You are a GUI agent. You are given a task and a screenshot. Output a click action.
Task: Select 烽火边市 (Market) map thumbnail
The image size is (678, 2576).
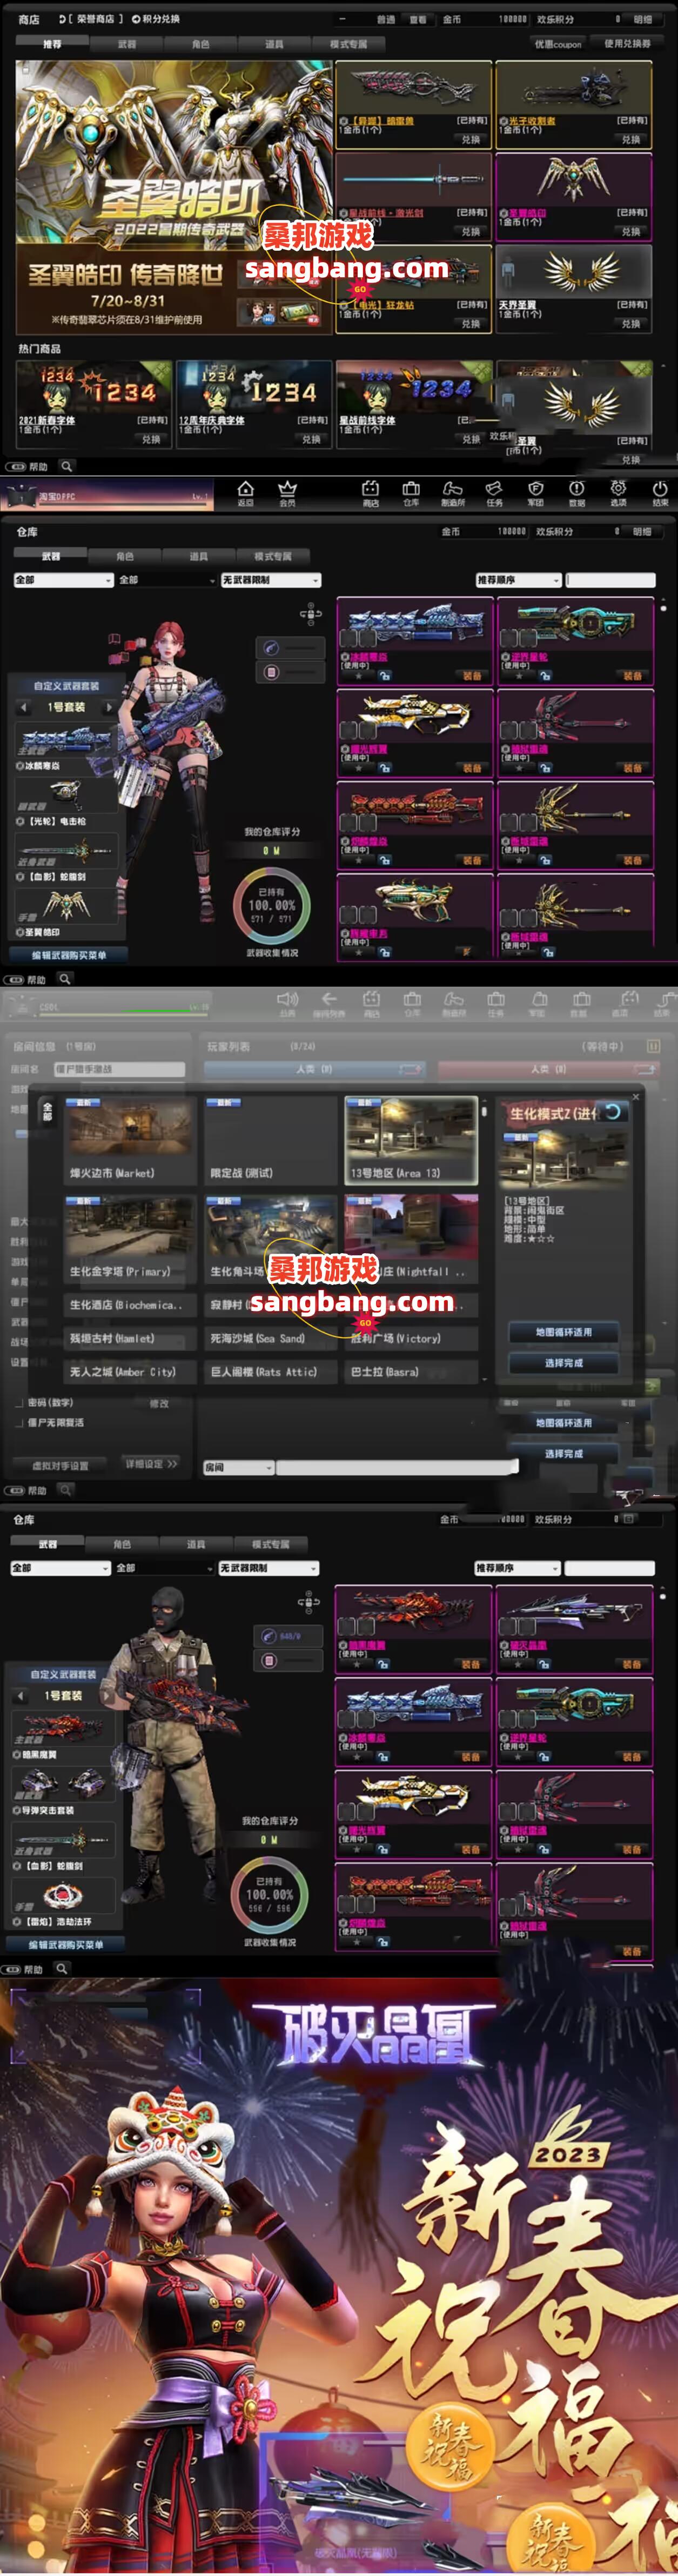[130, 1140]
